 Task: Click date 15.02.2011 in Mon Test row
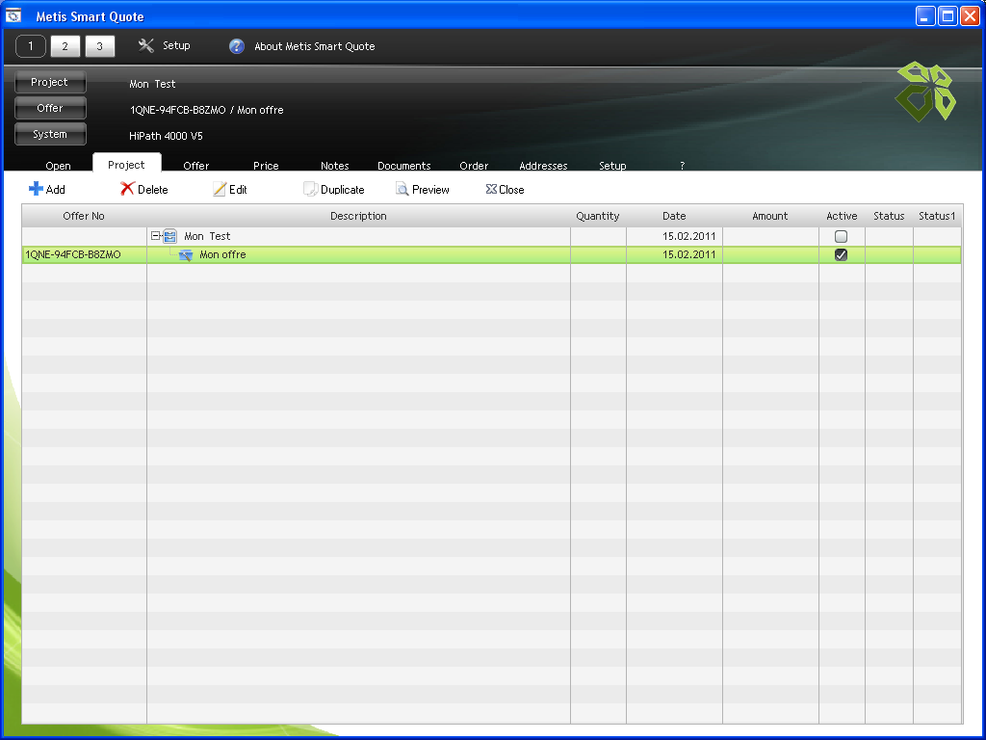[x=689, y=237]
